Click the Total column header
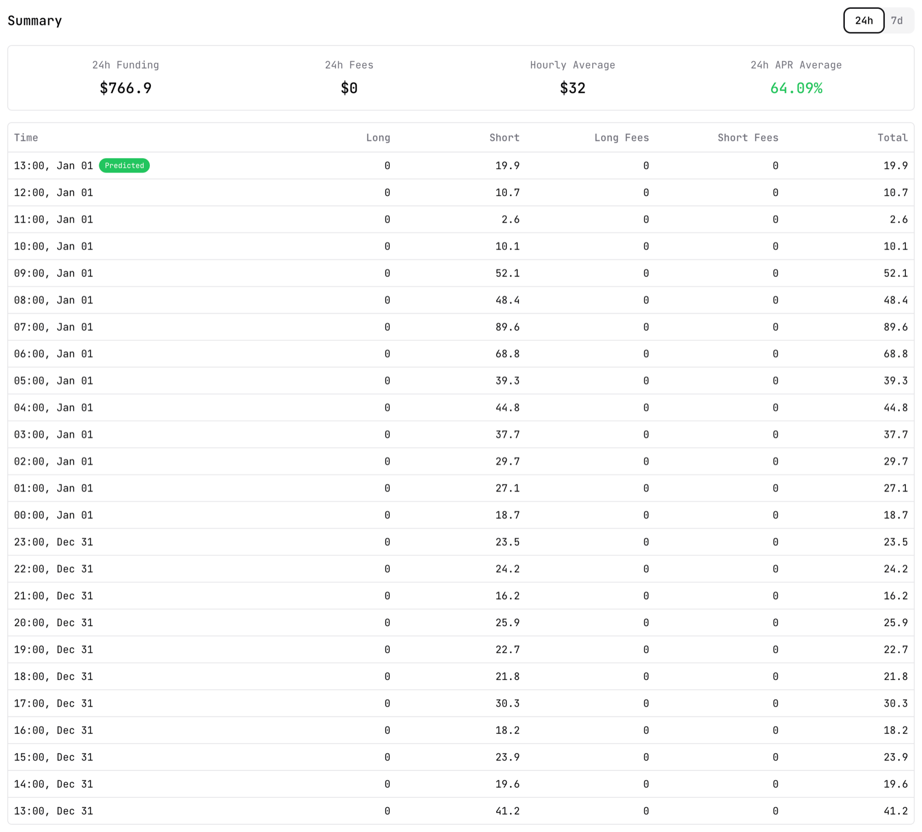 892,138
